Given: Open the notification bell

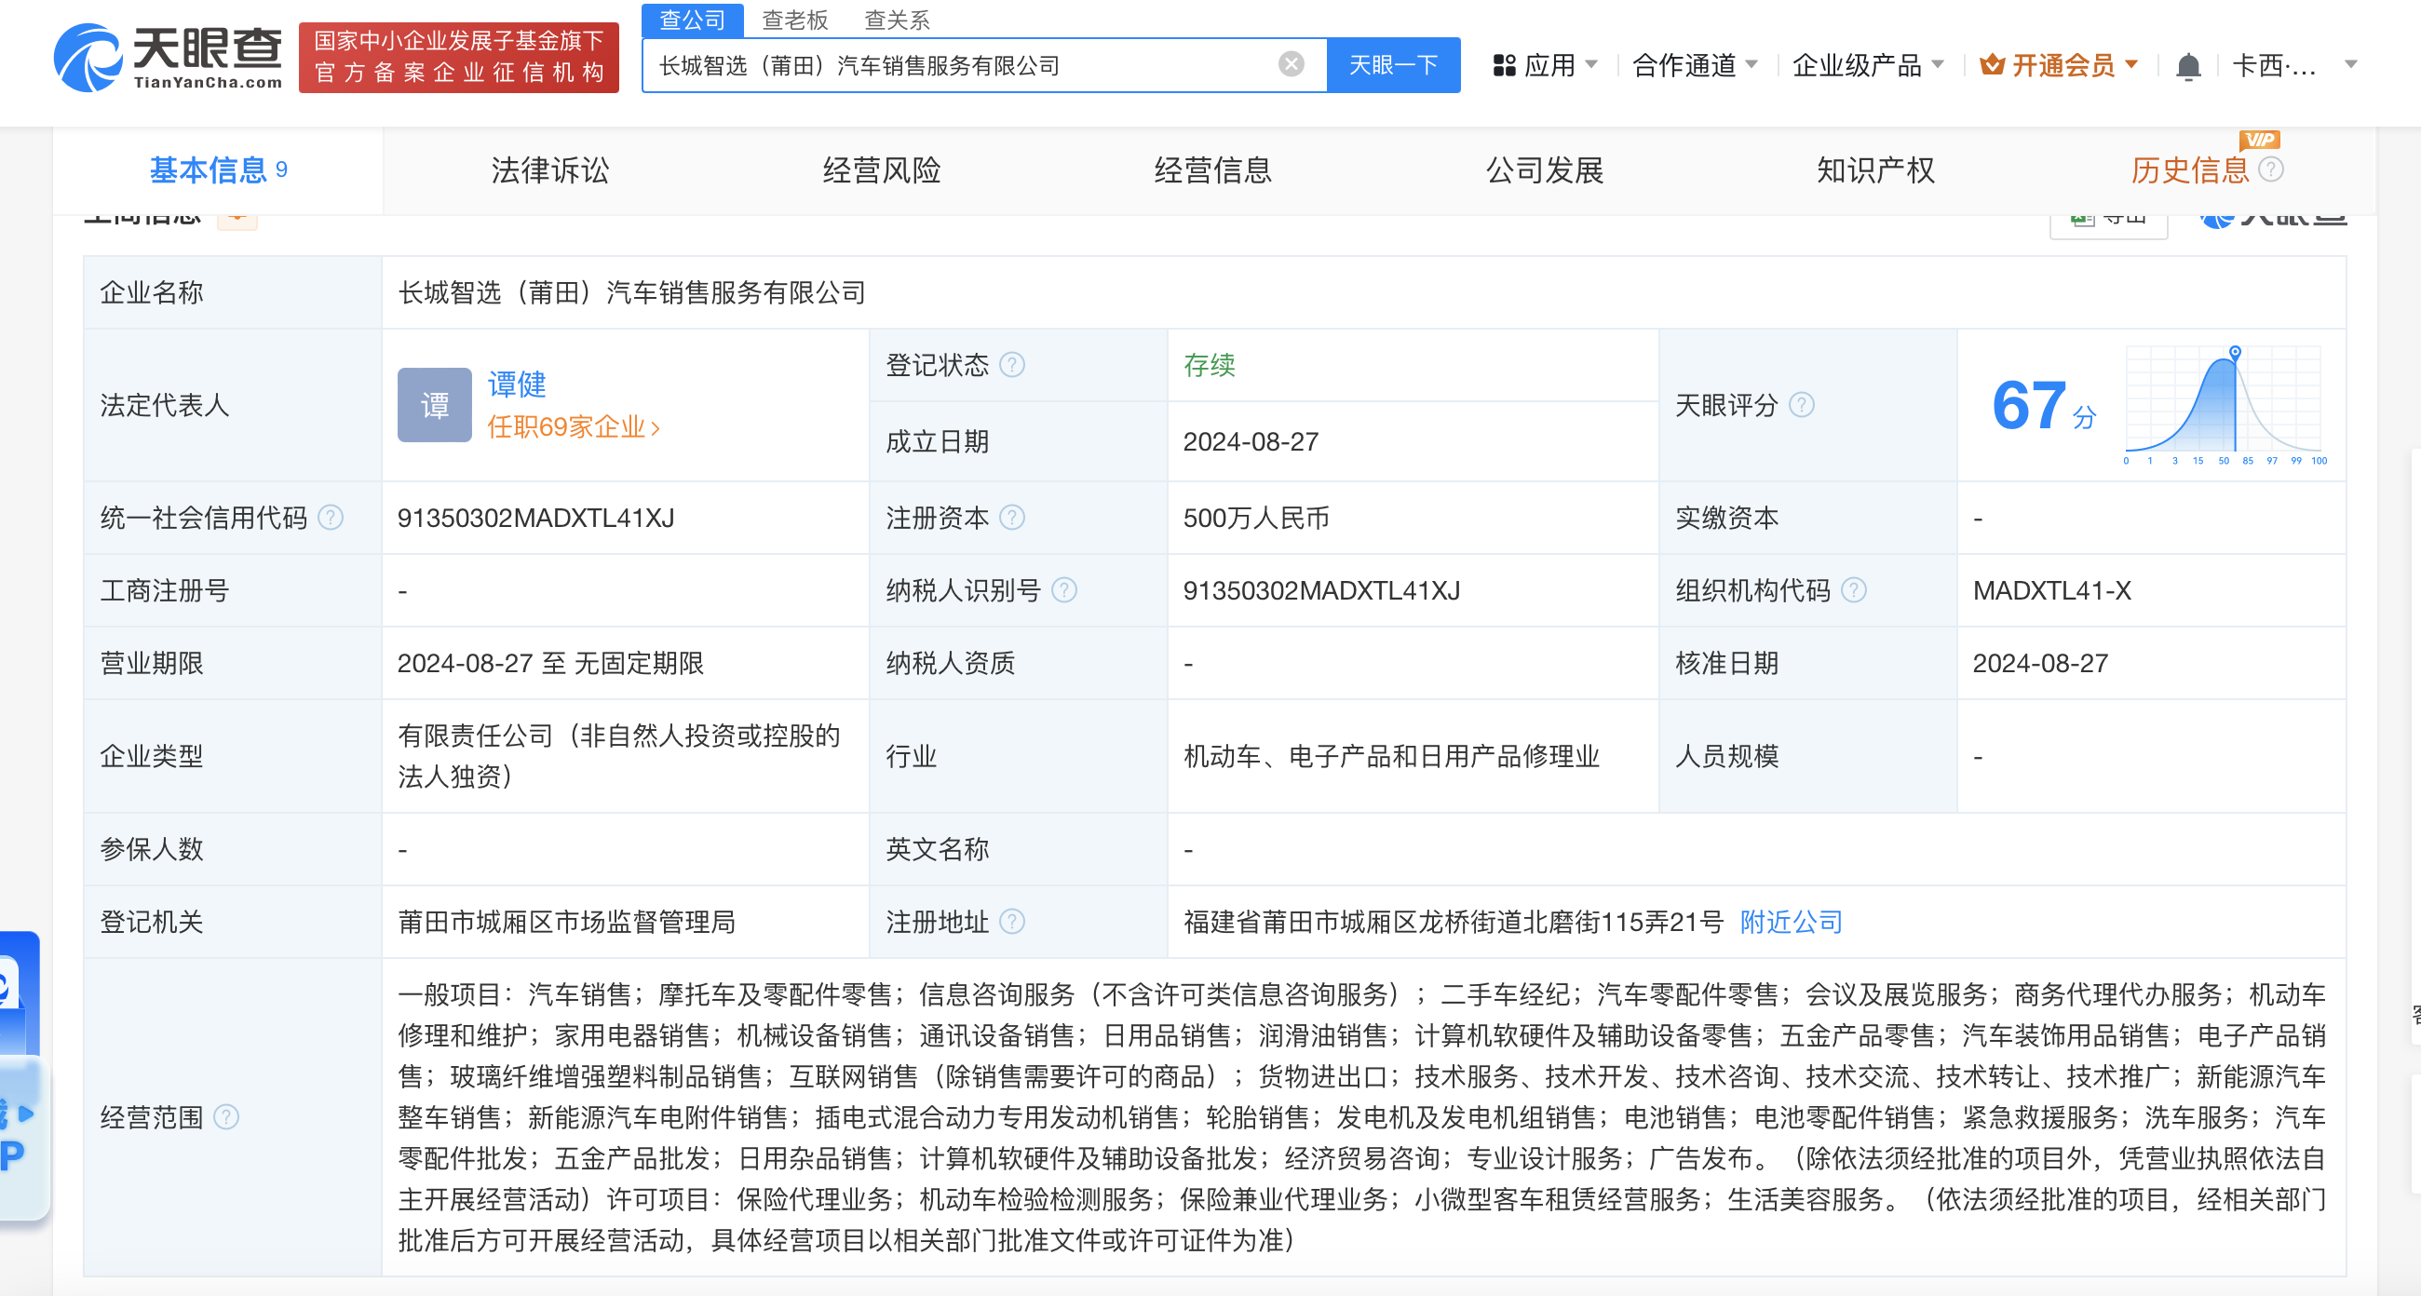Looking at the screenshot, I should pyautogui.click(x=2188, y=66).
